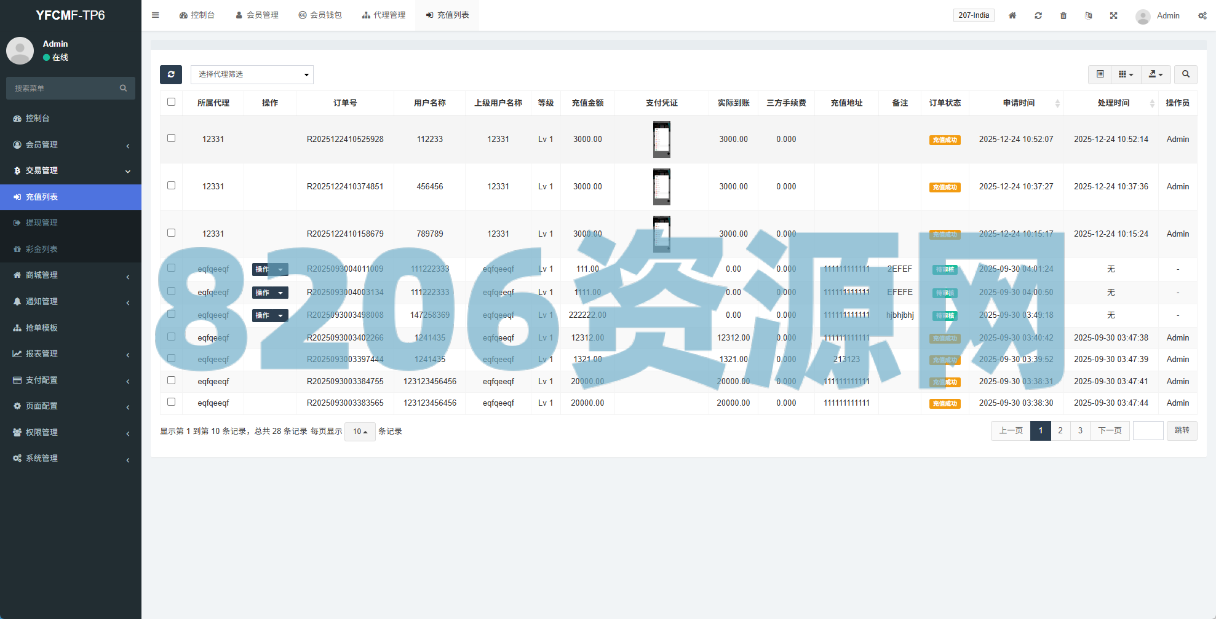Screen dimensions: 1216x619
Task: Open the 选择代理筛选 agent filter dropdown
Action: pyautogui.click(x=252, y=74)
